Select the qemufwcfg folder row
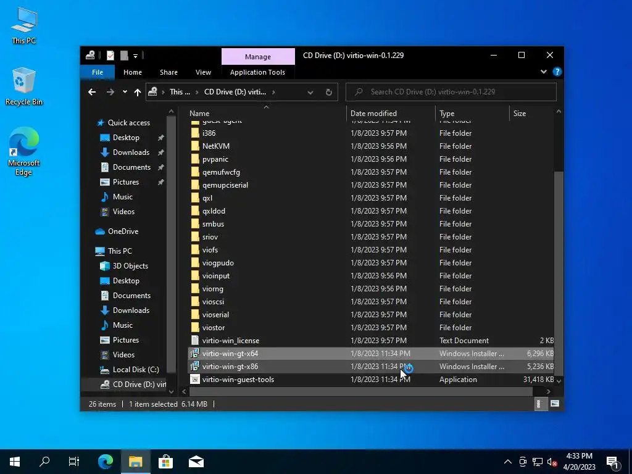Image resolution: width=632 pixels, height=474 pixels. click(371, 172)
